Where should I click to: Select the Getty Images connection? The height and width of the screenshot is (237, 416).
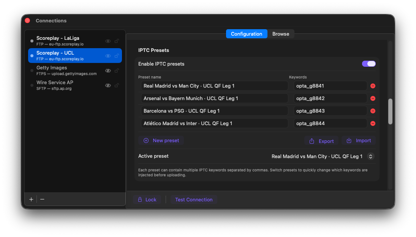(x=75, y=71)
